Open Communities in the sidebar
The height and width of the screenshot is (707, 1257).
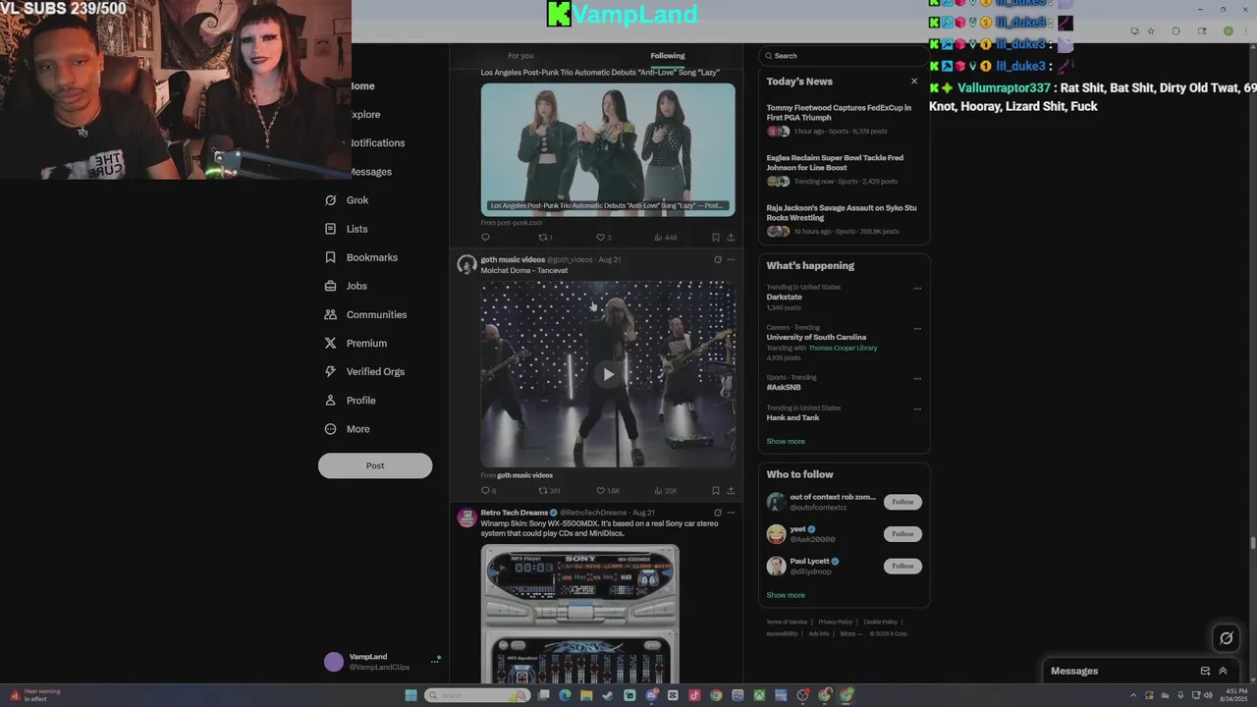coord(365,314)
